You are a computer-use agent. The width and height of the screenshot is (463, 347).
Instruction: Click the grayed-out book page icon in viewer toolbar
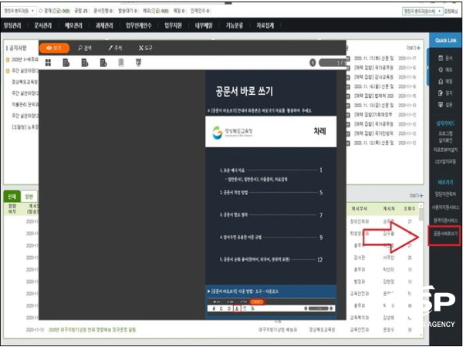[x=121, y=63]
